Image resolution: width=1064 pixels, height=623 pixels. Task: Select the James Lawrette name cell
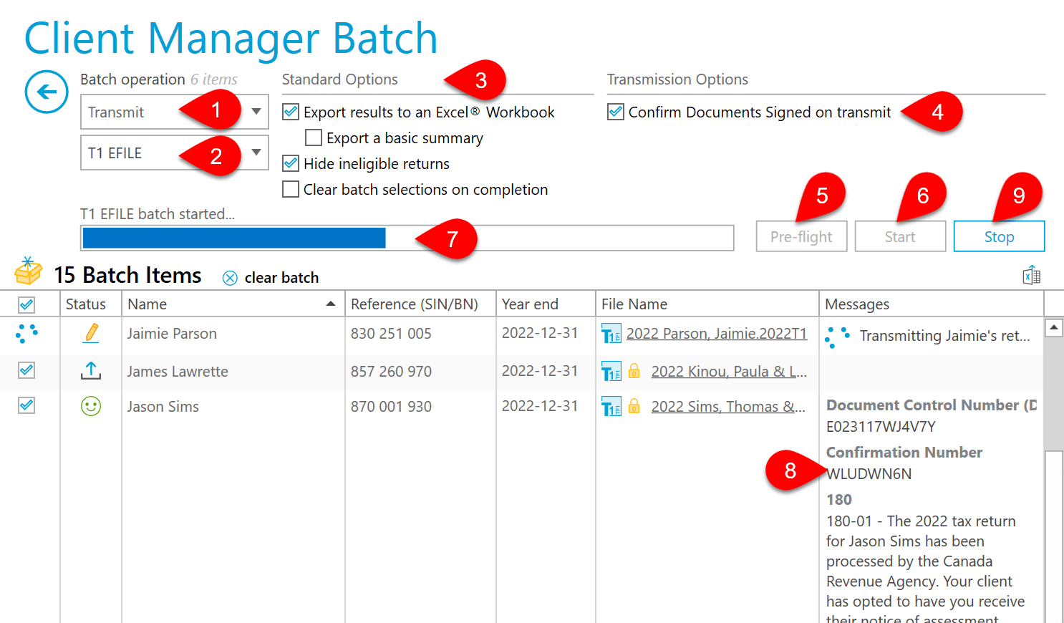[x=233, y=371]
